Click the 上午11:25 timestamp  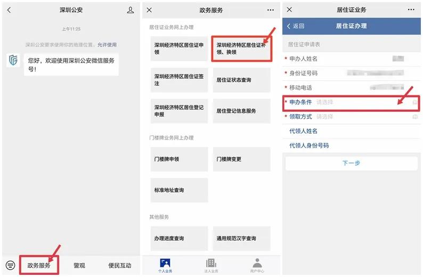(x=71, y=29)
